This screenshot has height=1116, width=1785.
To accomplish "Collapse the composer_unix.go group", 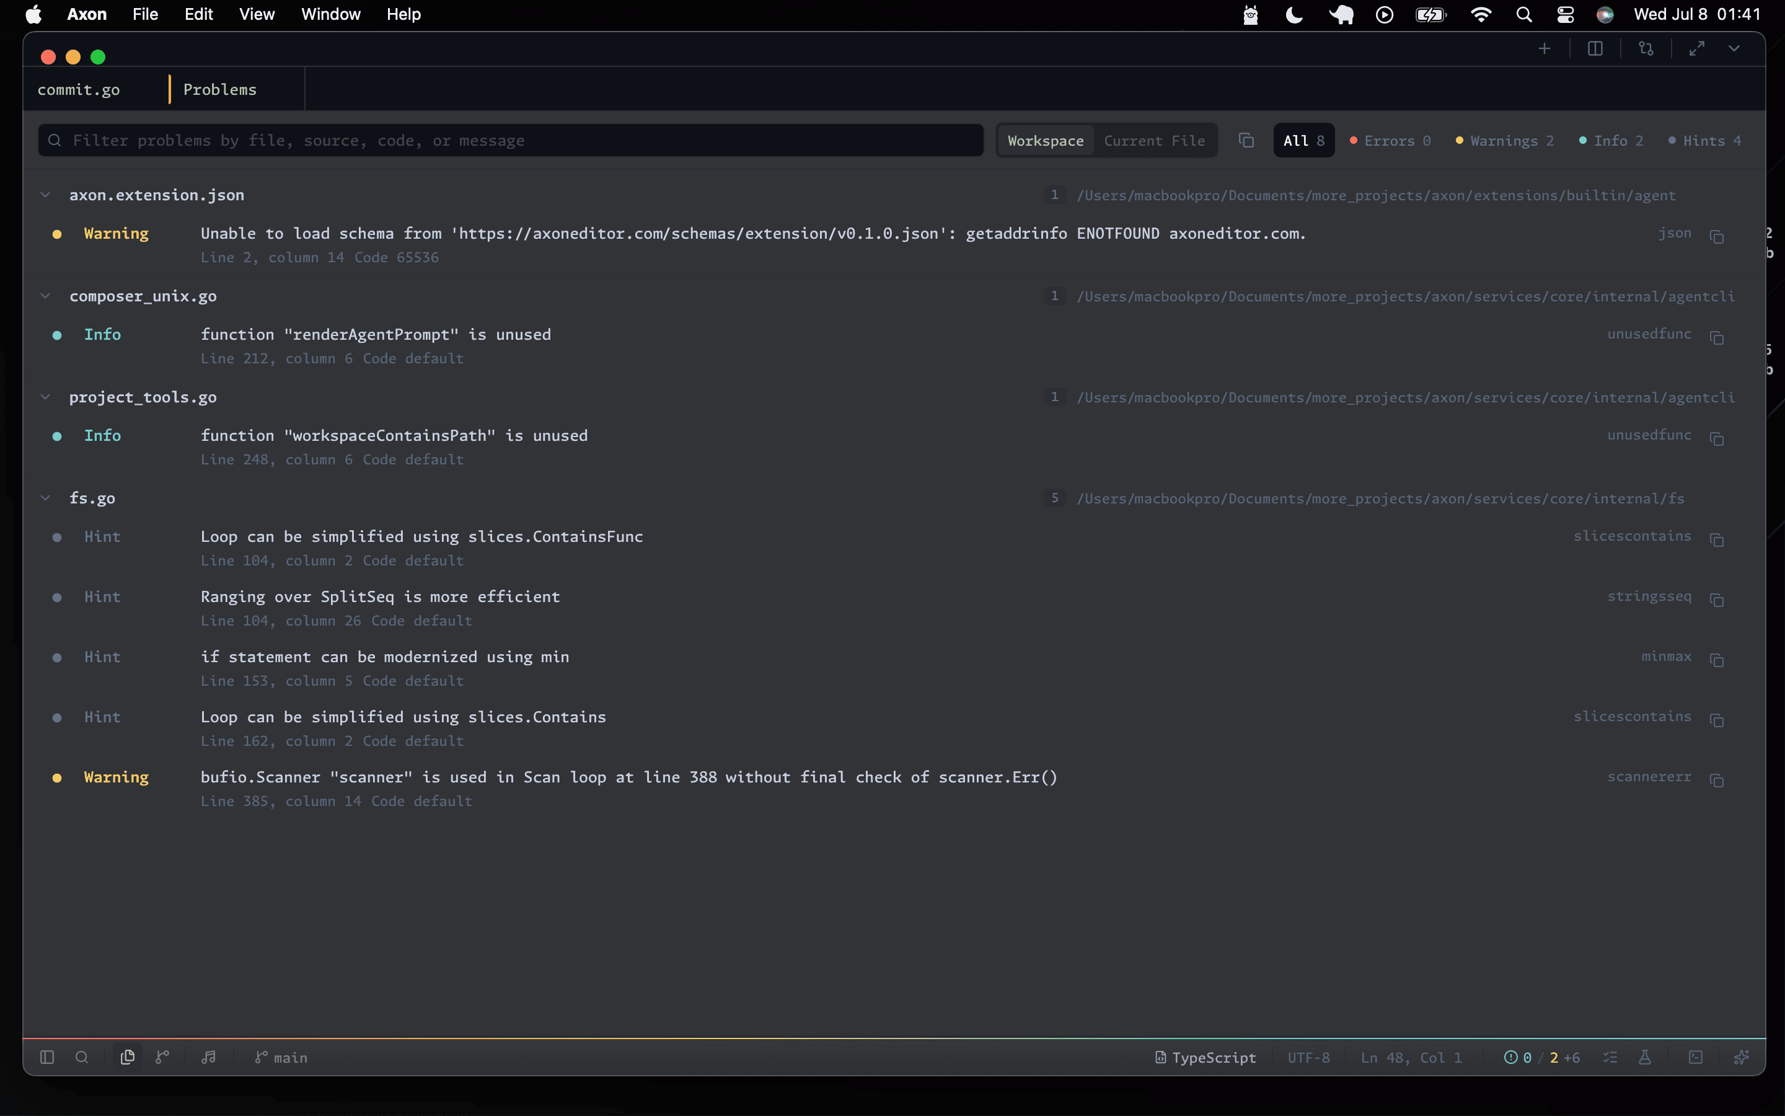I will (46, 296).
